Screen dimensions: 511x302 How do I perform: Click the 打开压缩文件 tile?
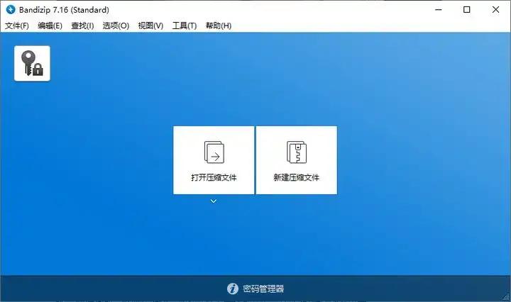(214, 160)
